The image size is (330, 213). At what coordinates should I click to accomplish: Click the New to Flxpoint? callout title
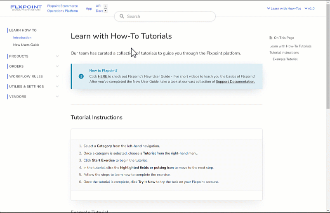(104, 70)
